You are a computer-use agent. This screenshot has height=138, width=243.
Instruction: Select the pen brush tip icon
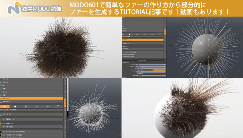[x=47, y=107]
